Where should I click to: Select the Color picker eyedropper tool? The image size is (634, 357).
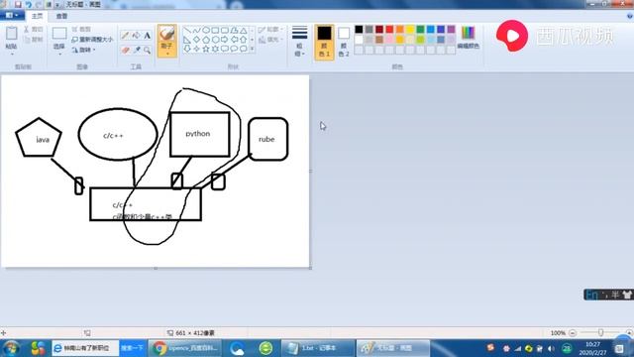[137, 50]
